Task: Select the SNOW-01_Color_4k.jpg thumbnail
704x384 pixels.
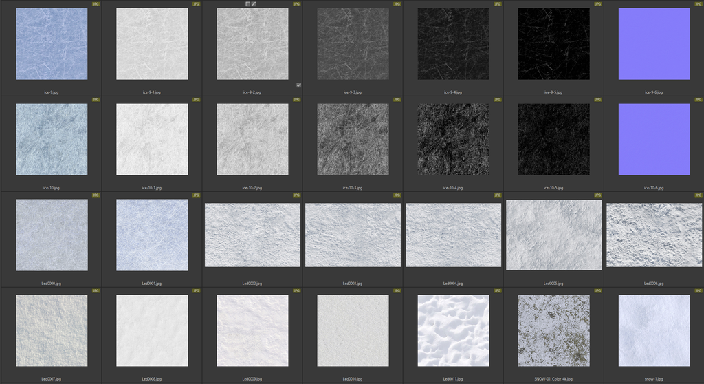Action: click(553, 331)
